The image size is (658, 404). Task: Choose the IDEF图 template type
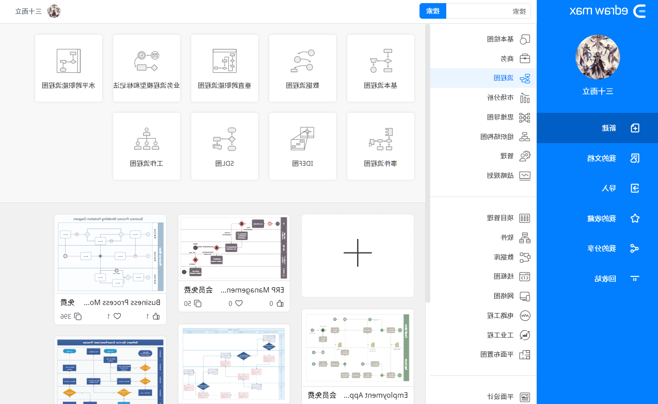click(x=303, y=146)
